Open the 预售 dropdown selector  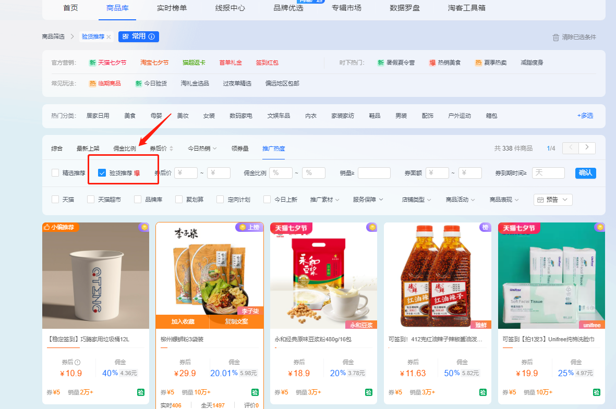pos(553,200)
